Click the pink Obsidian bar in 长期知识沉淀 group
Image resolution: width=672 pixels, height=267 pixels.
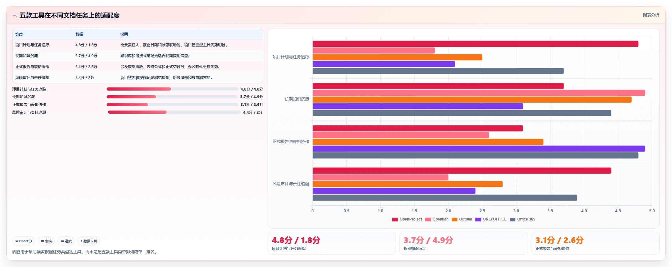(x=479, y=93)
